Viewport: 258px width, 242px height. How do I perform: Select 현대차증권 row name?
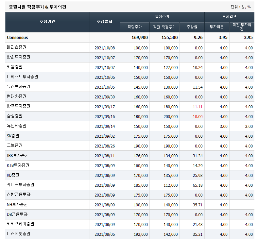coord(16,96)
